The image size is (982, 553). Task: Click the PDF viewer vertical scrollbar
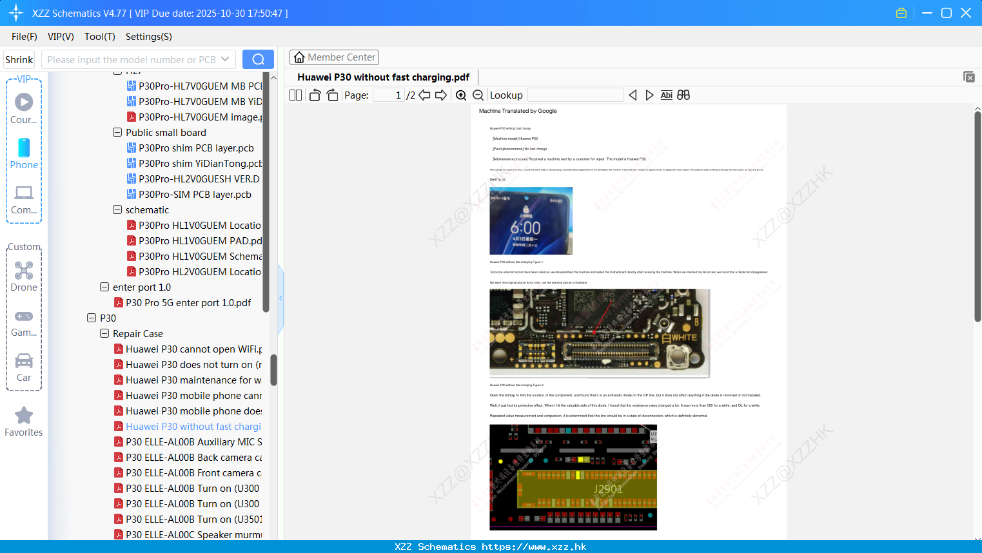pyautogui.click(x=977, y=217)
